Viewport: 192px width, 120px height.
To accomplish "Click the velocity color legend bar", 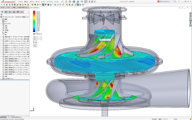I will pyautogui.click(x=34, y=21).
